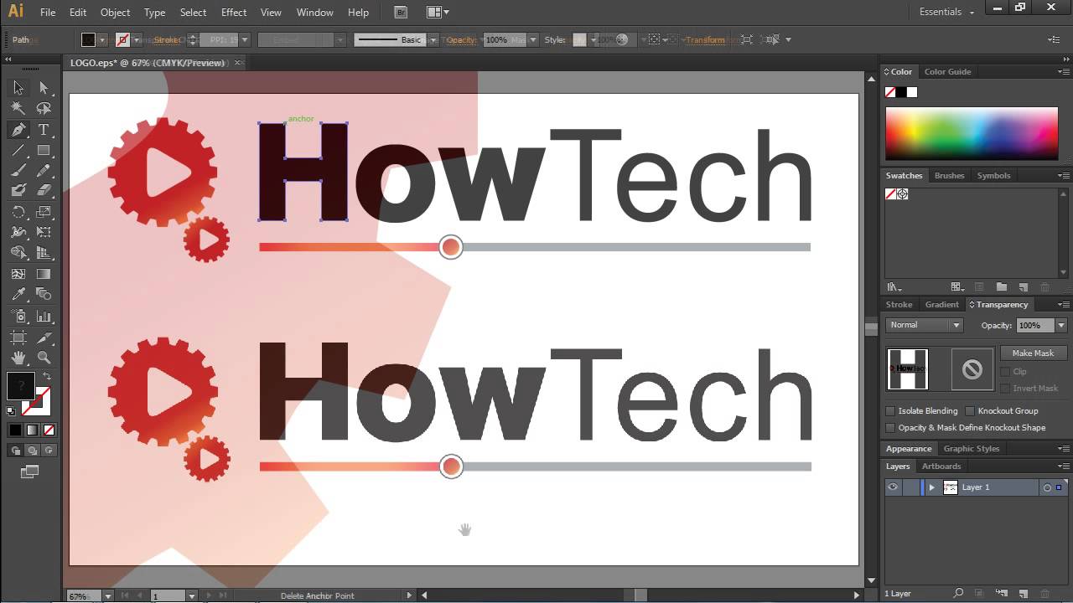Select the Perspective Grid tool
The height and width of the screenshot is (603, 1073).
[44, 253]
